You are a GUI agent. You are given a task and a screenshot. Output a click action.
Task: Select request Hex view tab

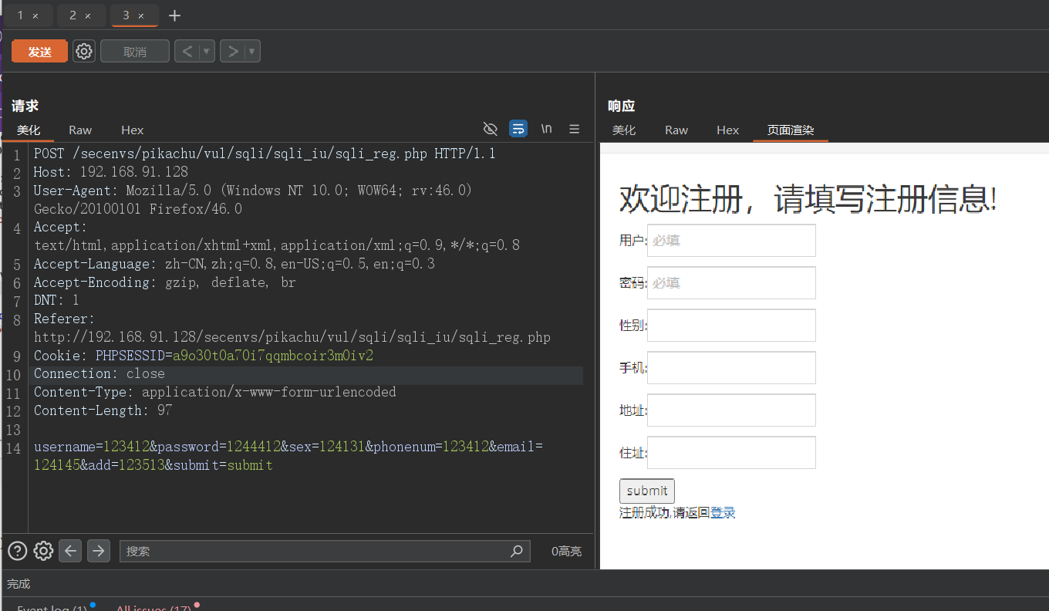tap(133, 130)
